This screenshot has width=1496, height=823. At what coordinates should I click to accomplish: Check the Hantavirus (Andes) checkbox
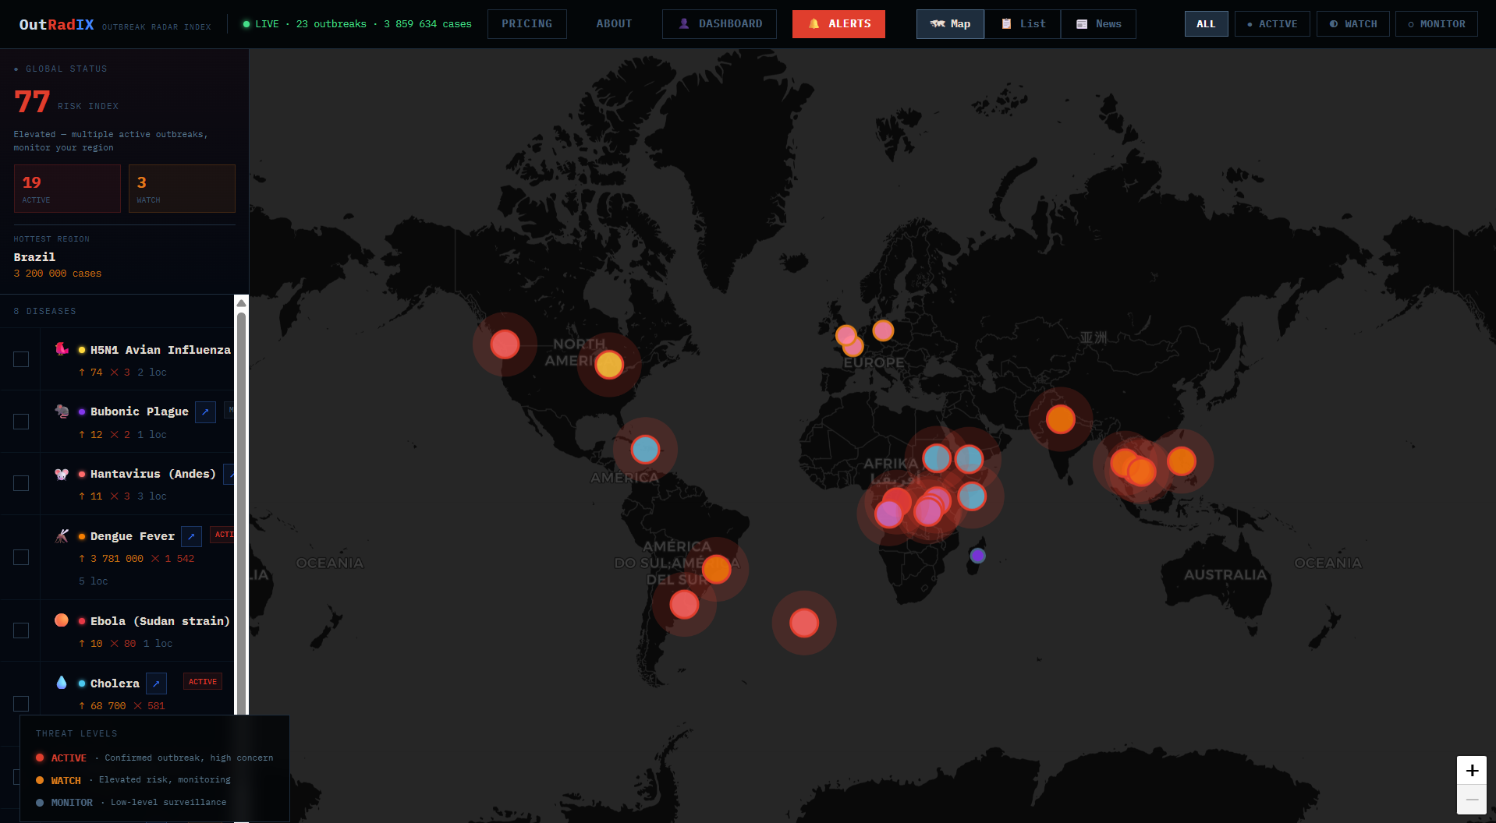click(21, 483)
